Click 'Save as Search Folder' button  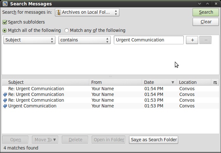pyautogui.click(x=154, y=140)
